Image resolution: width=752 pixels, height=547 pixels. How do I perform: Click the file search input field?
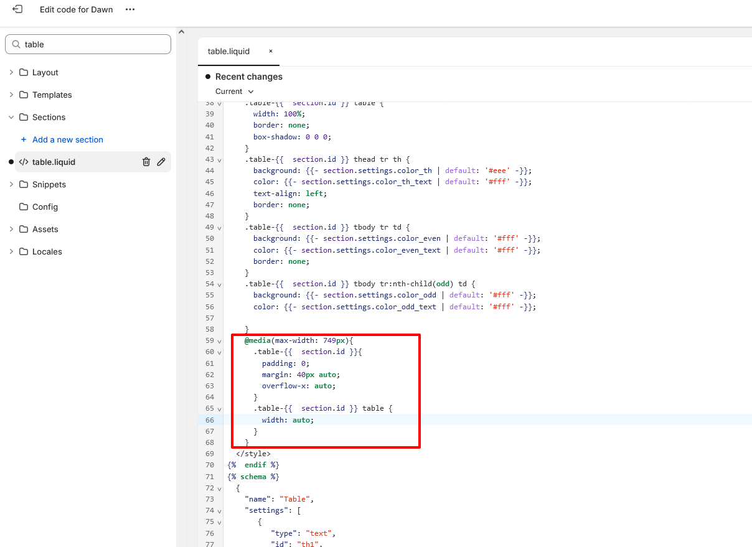pos(93,44)
